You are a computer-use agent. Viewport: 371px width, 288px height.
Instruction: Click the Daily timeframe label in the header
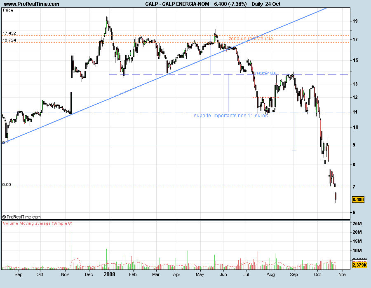[x=257, y=4]
